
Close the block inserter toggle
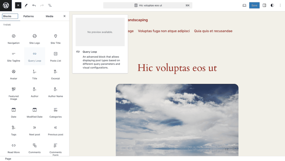18,5
